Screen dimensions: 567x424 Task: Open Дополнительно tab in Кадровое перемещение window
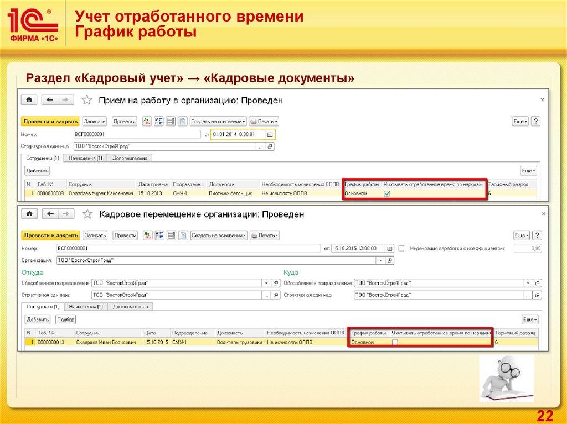pyautogui.click(x=130, y=307)
